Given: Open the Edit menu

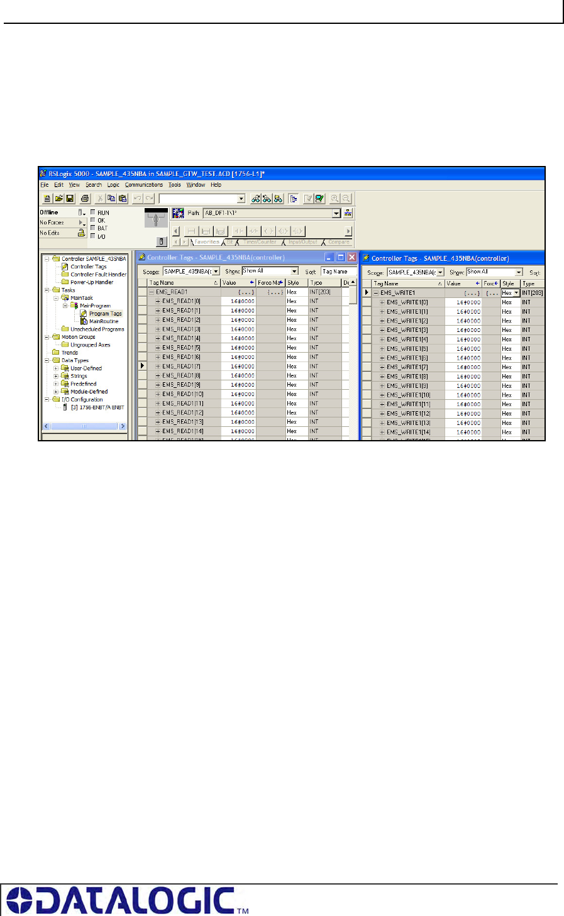Looking at the screenshot, I should tap(58, 185).
